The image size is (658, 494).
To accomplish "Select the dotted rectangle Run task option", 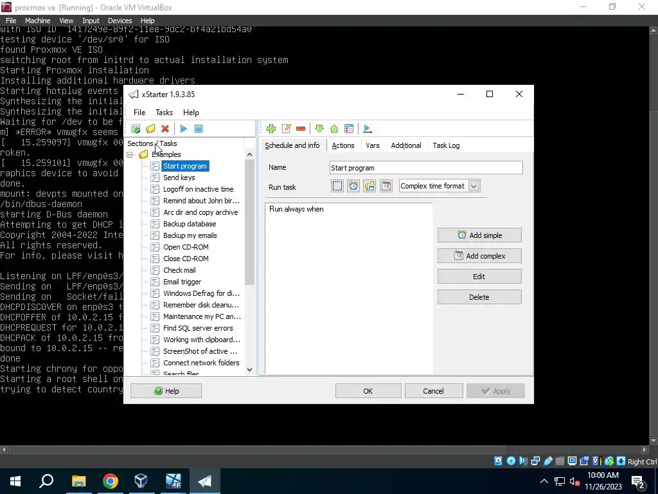I will pos(337,186).
